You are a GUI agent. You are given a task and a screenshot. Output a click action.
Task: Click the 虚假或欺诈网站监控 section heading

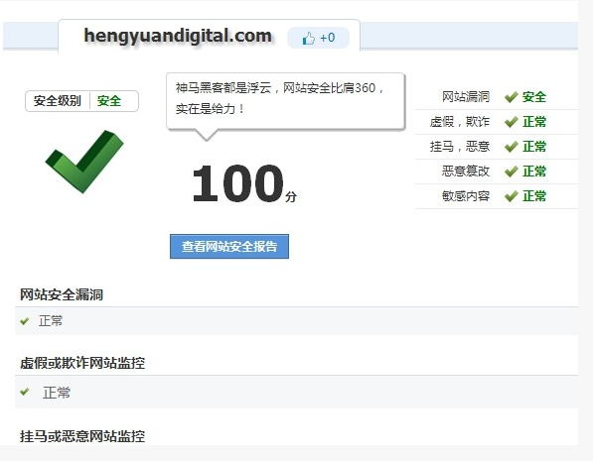pos(82,363)
